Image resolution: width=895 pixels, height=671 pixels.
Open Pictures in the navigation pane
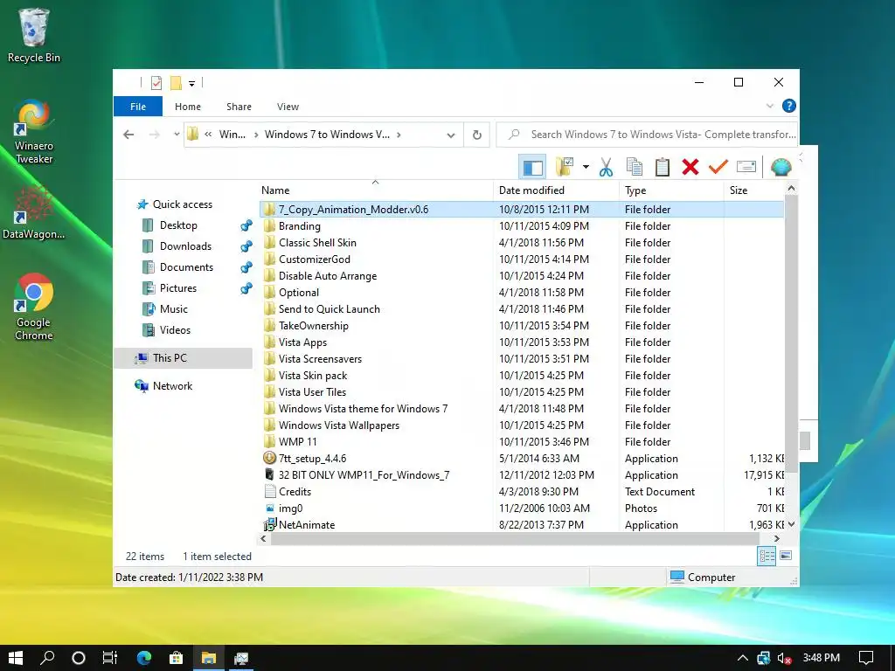pyautogui.click(x=178, y=288)
